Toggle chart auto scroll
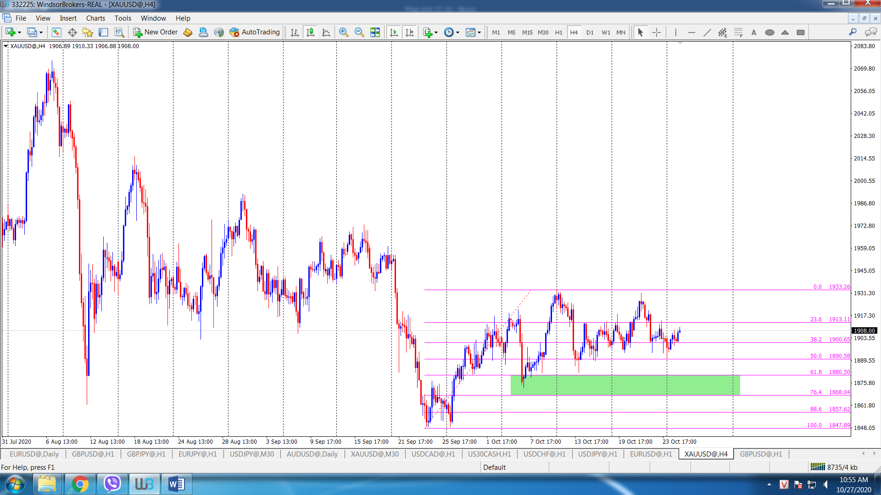 (x=394, y=32)
